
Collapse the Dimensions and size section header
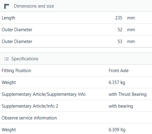coord(76,6)
